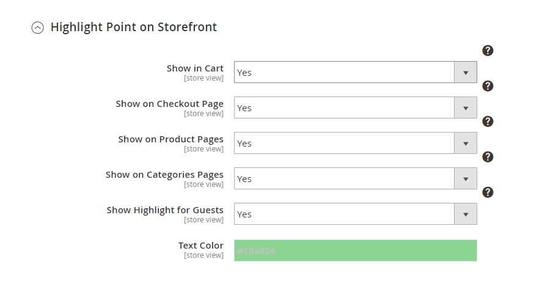Image resolution: width=542 pixels, height=281 pixels.
Task: Expand the Show Highlight for Guests select
Action: click(x=355, y=214)
